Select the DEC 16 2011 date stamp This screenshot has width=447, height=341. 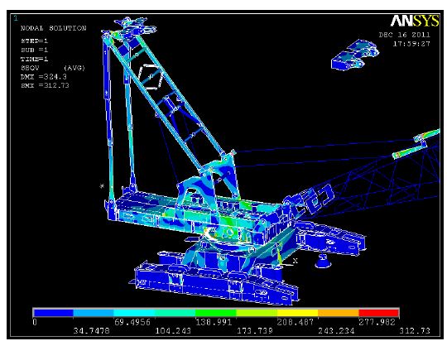(x=404, y=35)
